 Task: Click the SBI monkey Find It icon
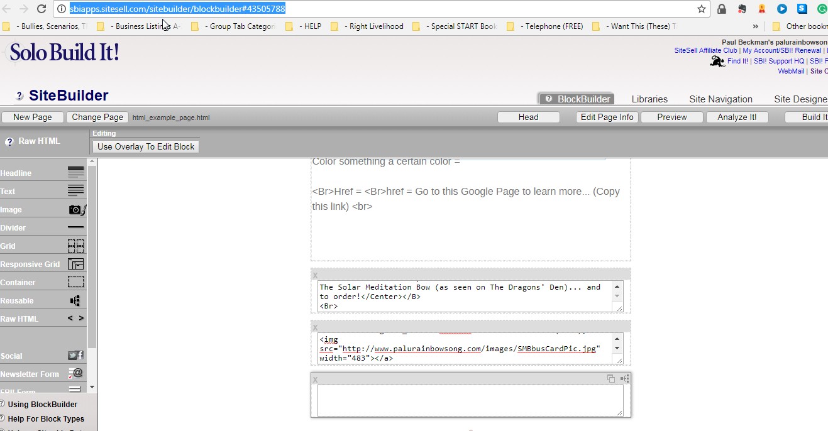(717, 61)
